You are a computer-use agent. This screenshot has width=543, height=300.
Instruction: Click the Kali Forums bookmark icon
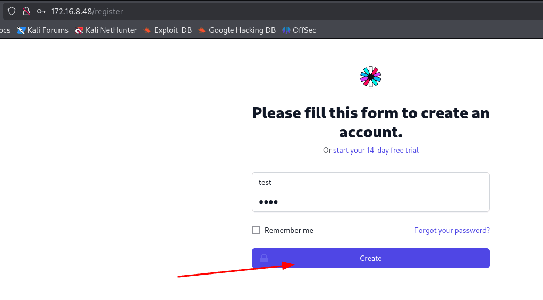tap(21, 30)
